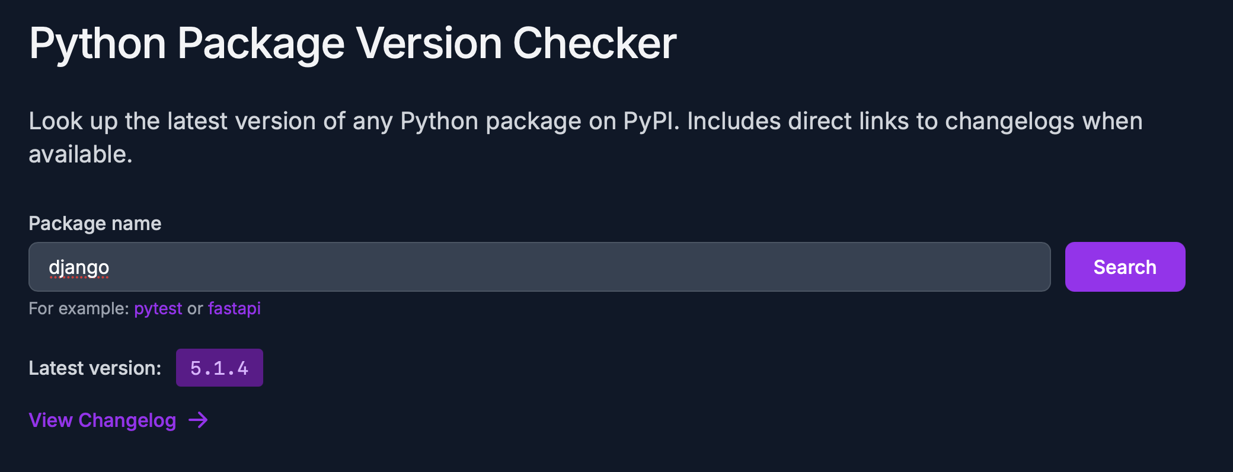Viewport: 1233px width, 472px height.
Task: Open the View Changelog link
Action: [x=103, y=420]
